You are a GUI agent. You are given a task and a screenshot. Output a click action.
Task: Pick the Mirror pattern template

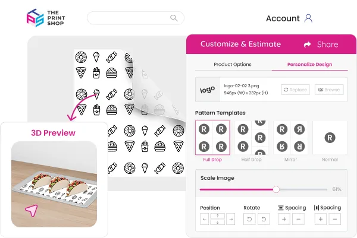pyautogui.click(x=290, y=138)
